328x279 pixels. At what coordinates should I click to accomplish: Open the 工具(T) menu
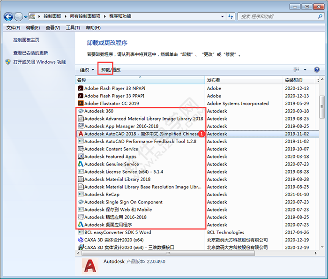pyautogui.click(x=73, y=28)
